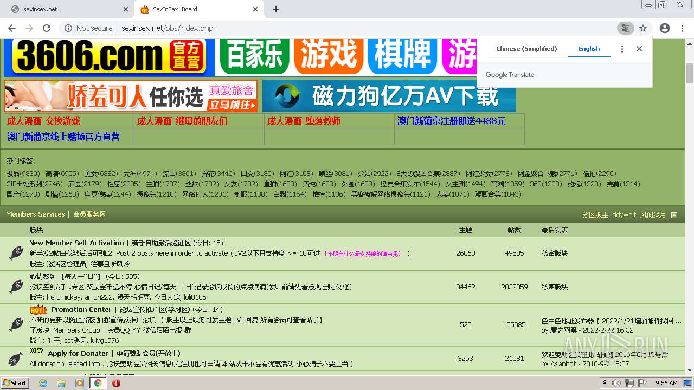Select English in the translate popup
The height and width of the screenshot is (390, 694).
click(x=589, y=49)
